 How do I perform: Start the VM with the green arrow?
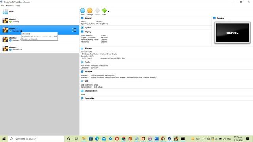pos(104,11)
